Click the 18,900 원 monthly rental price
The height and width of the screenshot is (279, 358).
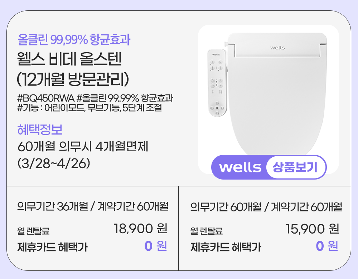tap(140, 228)
